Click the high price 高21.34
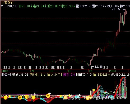 (38, 6)
